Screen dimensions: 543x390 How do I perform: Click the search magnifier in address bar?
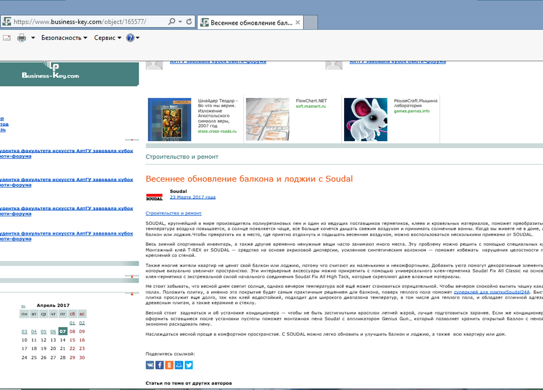[x=171, y=21]
